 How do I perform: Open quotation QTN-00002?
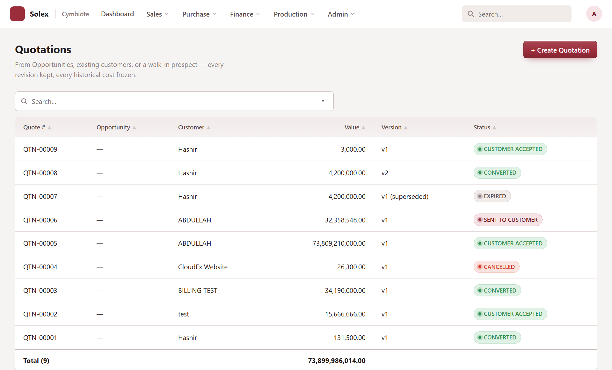(x=40, y=314)
